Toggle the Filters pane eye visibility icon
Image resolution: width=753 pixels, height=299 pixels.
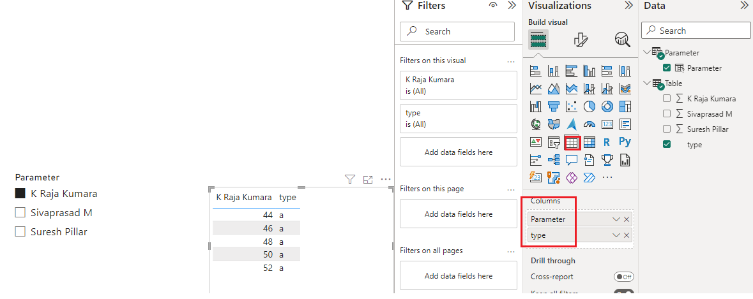493,6
